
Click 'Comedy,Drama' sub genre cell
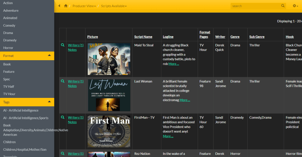coord(260,117)
